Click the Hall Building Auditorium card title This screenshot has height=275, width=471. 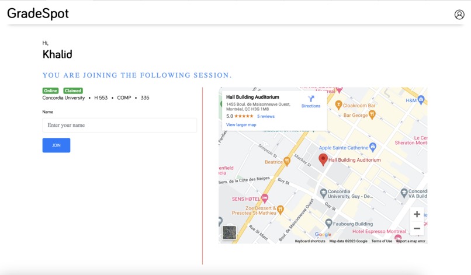pos(252,97)
